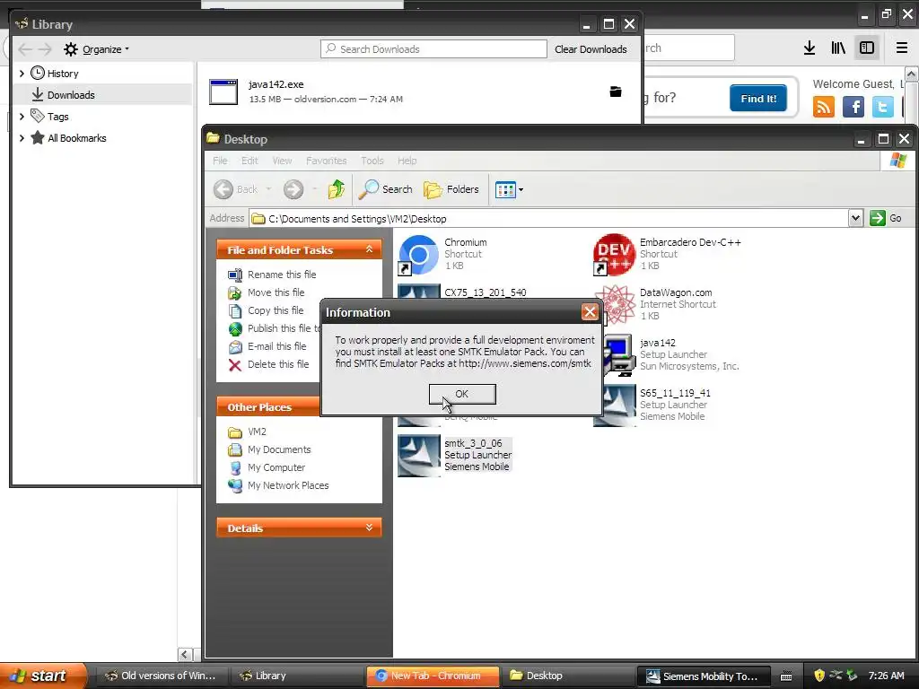The width and height of the screenshot is (919, 689).
Task: Click the Windows Start button
Action: (43, 676)
